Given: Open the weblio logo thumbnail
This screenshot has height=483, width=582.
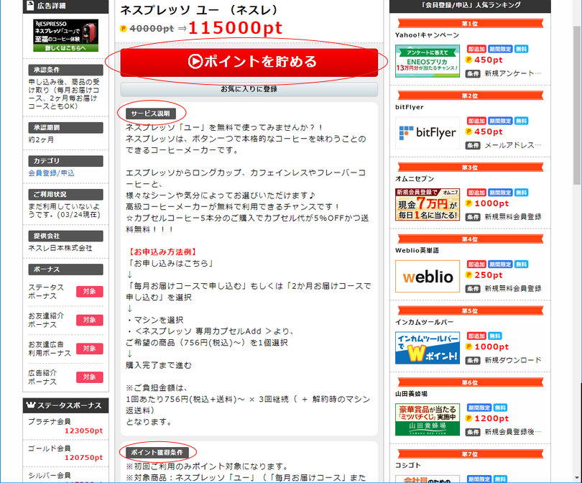Looking at the screenshot, I should coord(428,276).
